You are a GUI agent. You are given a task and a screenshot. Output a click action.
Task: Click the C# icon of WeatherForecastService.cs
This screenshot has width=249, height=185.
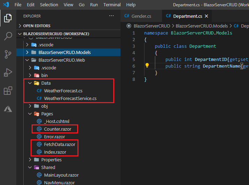tap(39, 98)
